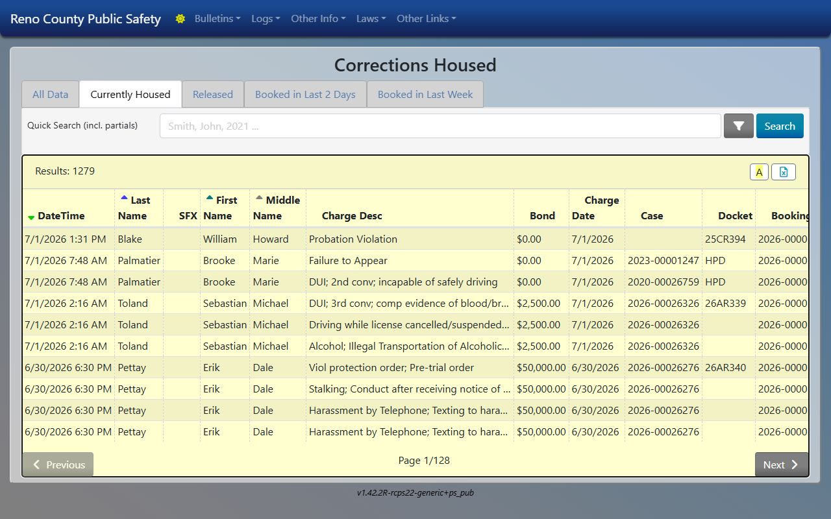Click the Previous page button

(58, 465)
